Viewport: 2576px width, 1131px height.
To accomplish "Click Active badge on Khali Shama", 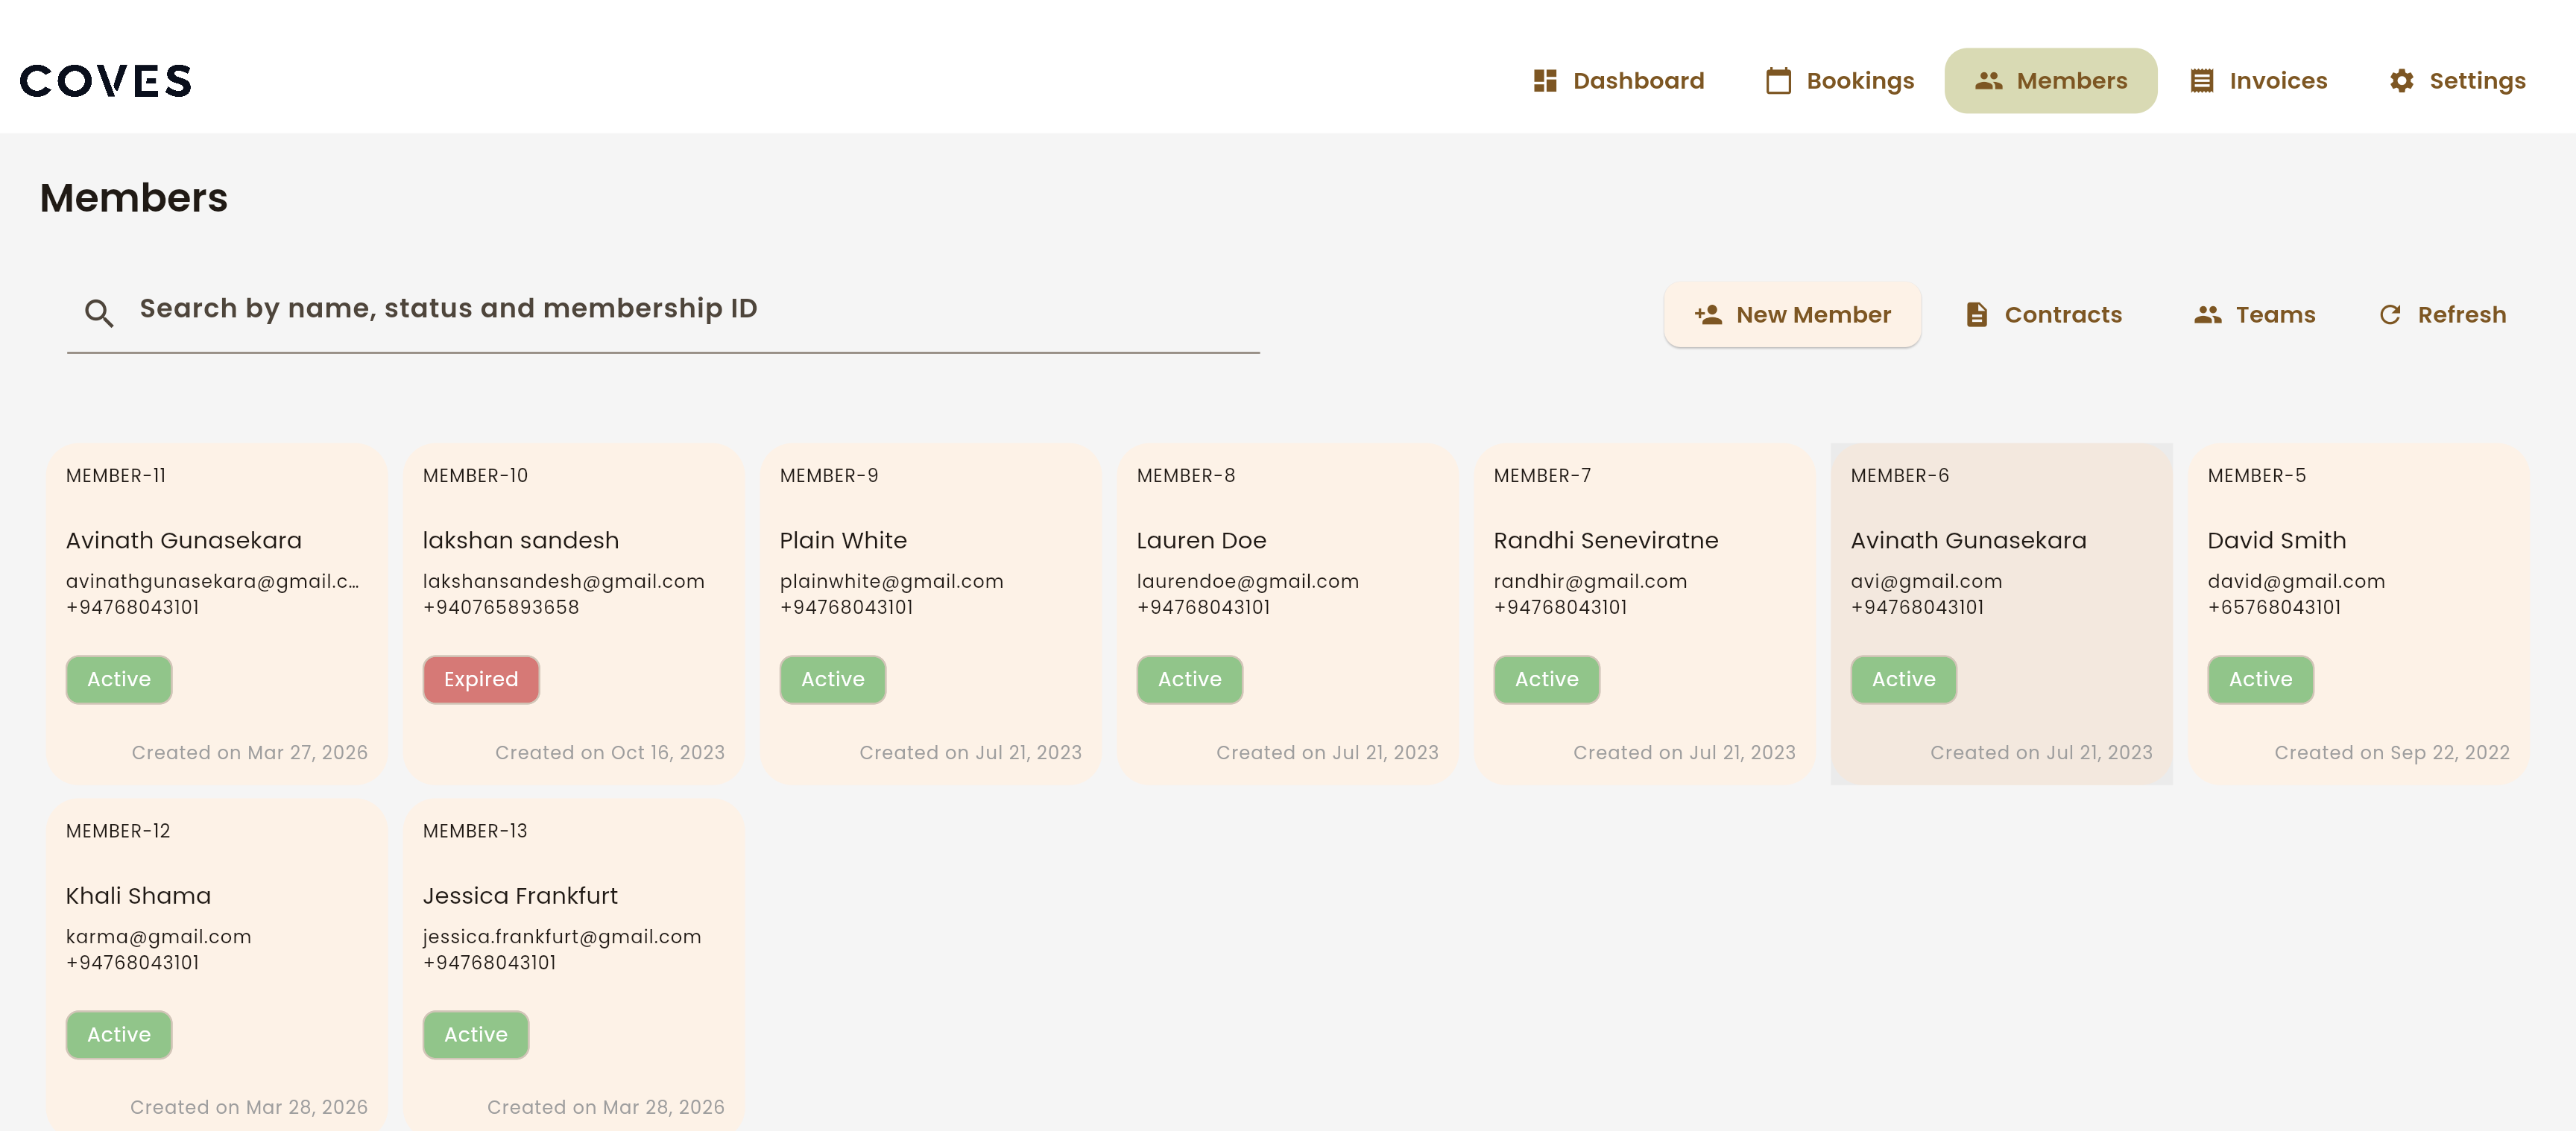I will pos(119,1035).
